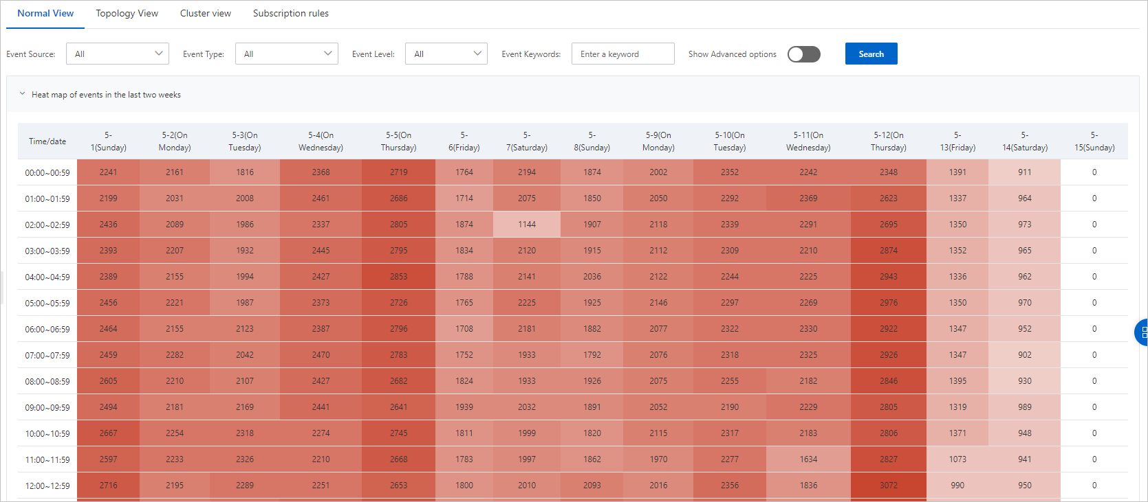Click the heat map cell showing 2605

point(109,381)
